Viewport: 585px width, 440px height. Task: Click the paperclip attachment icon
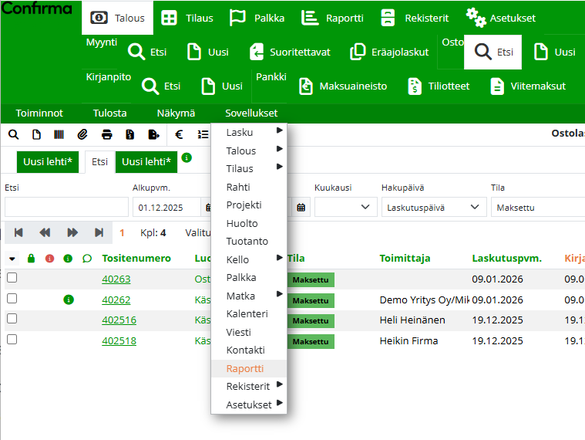point(82,134)
